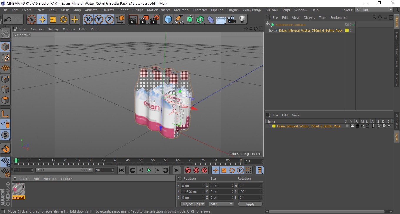The width and height of the screenshot is (400, 214).
Task: Open Edit Render Settings icon
Action: tap(155, 20)
